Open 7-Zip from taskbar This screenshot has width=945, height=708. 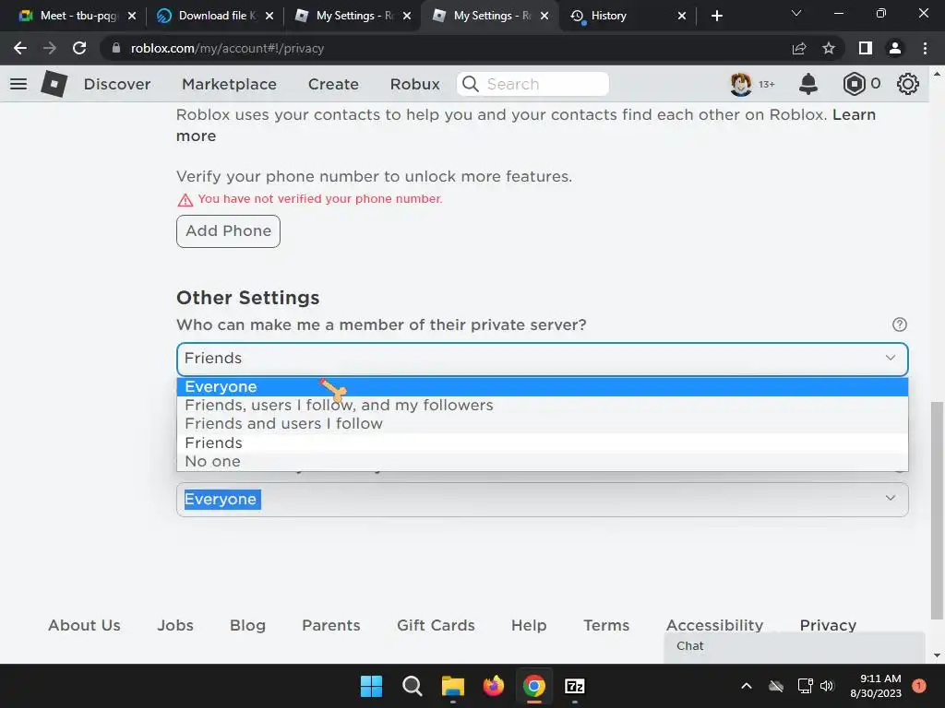pos(575,686)
